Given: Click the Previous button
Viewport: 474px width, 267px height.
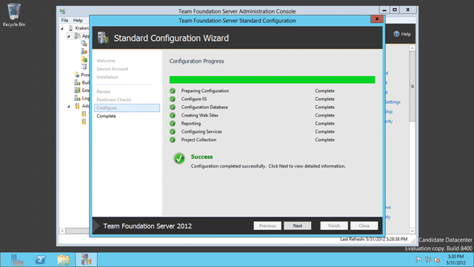Looking at the screenshot, I should point(267,225).
